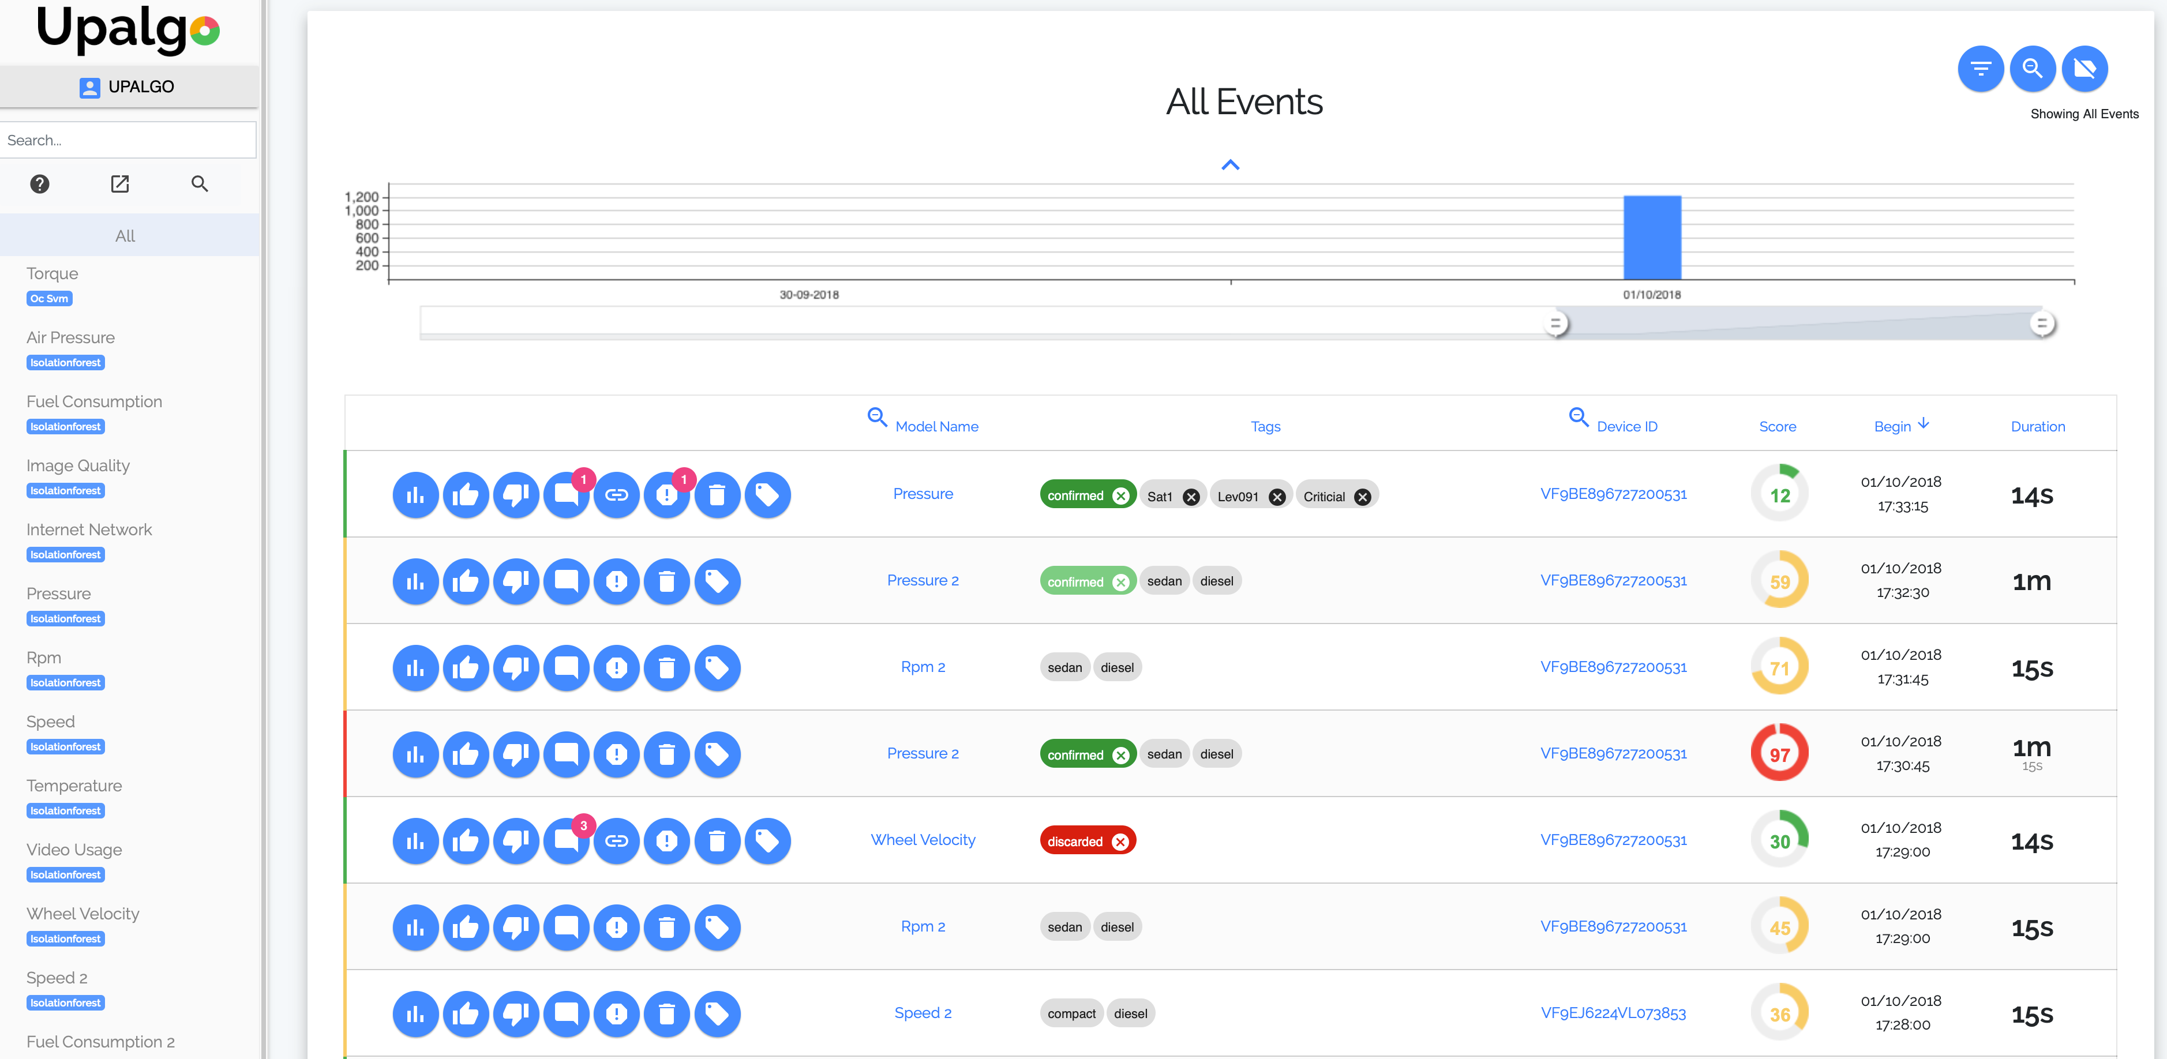
Task: Select the All tab in the sidebar
Action: 125,235
